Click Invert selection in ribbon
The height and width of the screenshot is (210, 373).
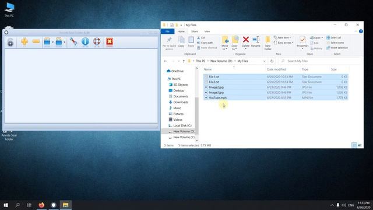[x=337, y=48]
